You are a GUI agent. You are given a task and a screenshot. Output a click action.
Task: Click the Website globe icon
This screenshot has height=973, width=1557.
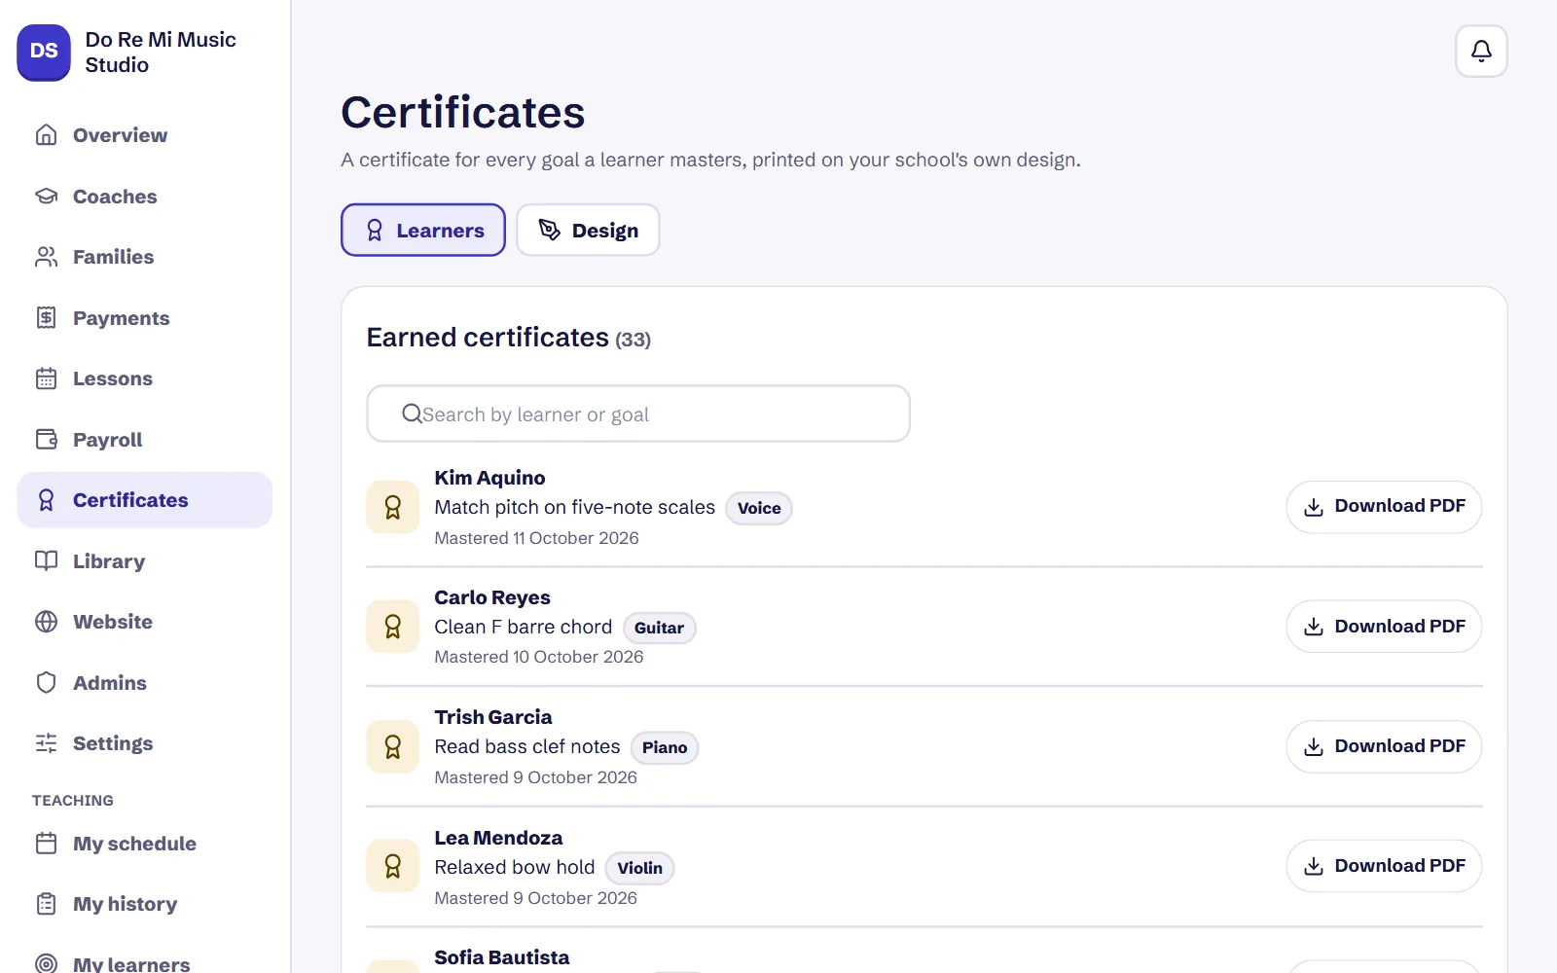(46, 622)
